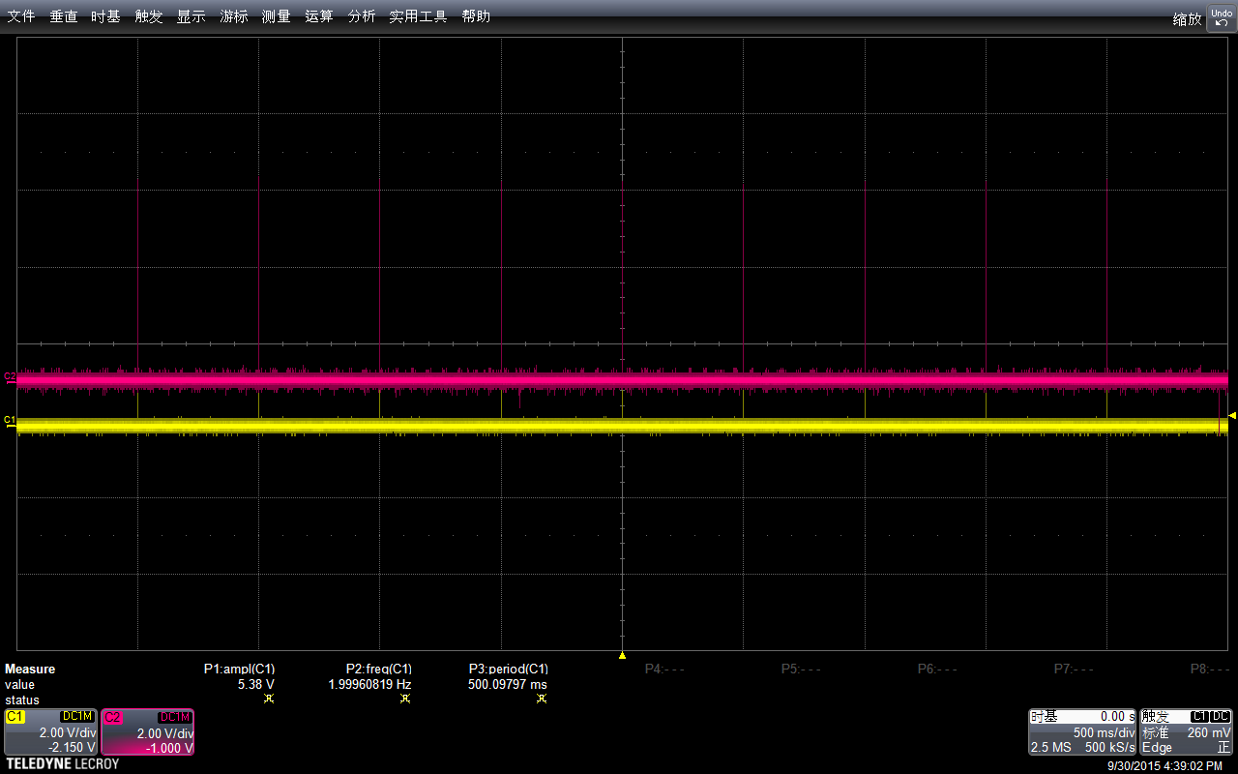
Task: Open the 触发 trigger descriptor box
Action: click(x=1187, y=732)
